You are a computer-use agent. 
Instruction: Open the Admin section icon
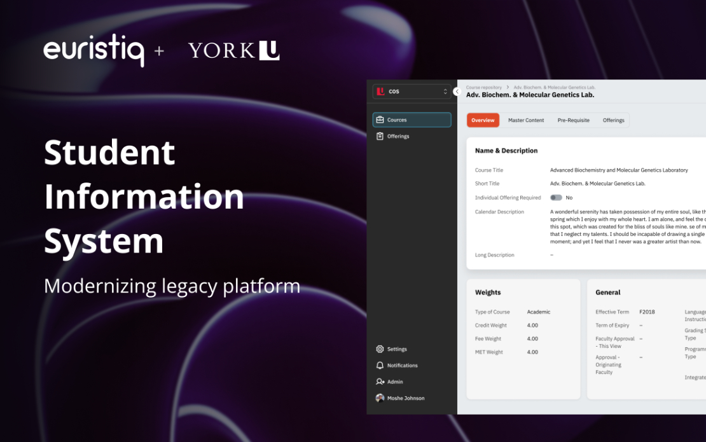(380, 381)
